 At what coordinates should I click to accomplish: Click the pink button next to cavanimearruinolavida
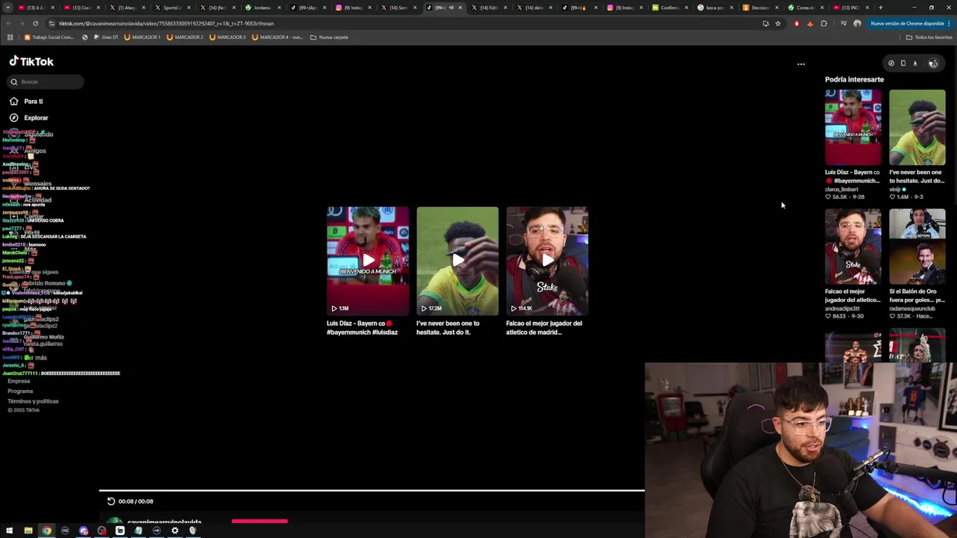click(259, 521)
